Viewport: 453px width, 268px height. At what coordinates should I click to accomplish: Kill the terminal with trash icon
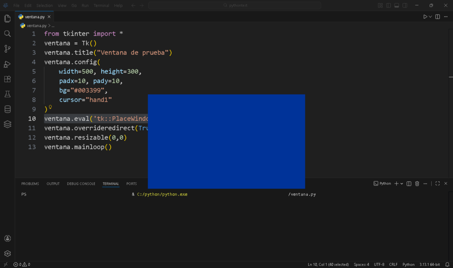[417, 184]
